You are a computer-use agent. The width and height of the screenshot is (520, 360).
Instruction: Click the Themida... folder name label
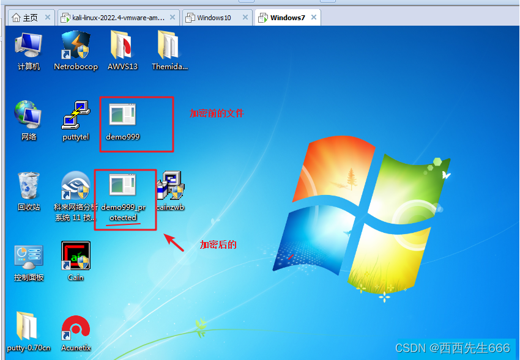(x=169, y=67)
